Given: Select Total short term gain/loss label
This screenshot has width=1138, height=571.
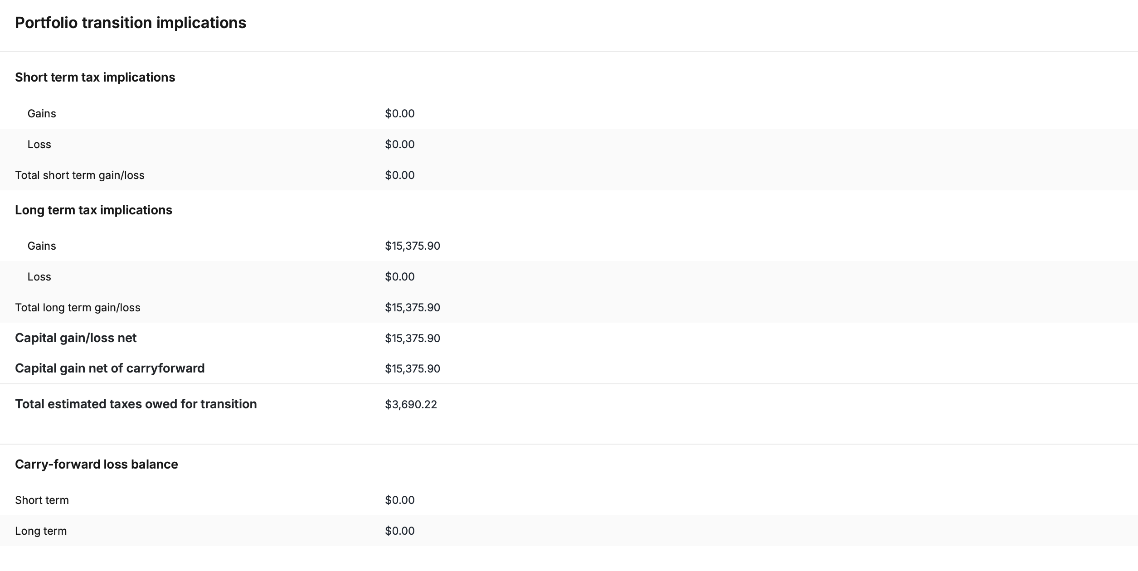Looking at the screenshot, I should [79, 175].
